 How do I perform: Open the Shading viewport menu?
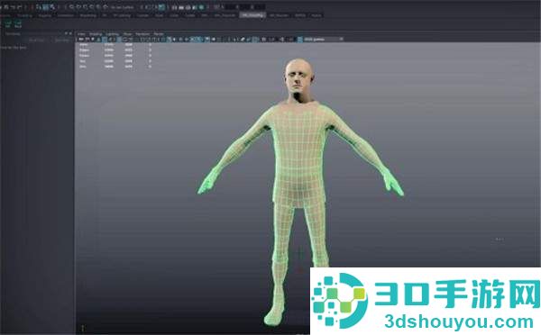tap(96, 34)
